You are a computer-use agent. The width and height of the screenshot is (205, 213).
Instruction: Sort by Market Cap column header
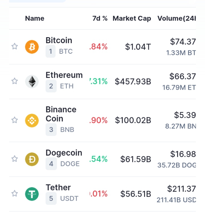tap(132, 19)
